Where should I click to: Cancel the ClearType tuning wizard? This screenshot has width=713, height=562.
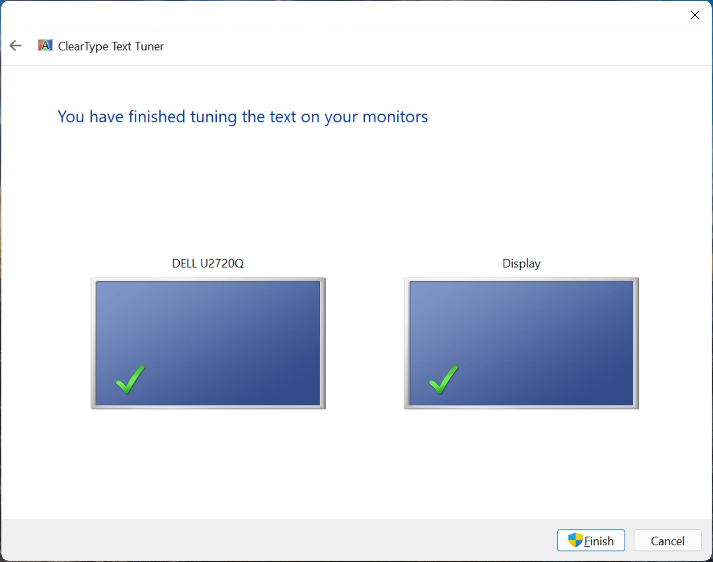click(667, 541)
